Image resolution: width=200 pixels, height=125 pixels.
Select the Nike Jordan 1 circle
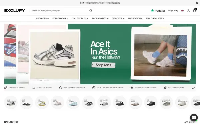click(73, 102)
